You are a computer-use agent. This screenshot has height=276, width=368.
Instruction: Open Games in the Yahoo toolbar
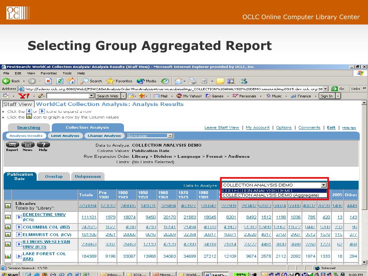click(215, 96)
